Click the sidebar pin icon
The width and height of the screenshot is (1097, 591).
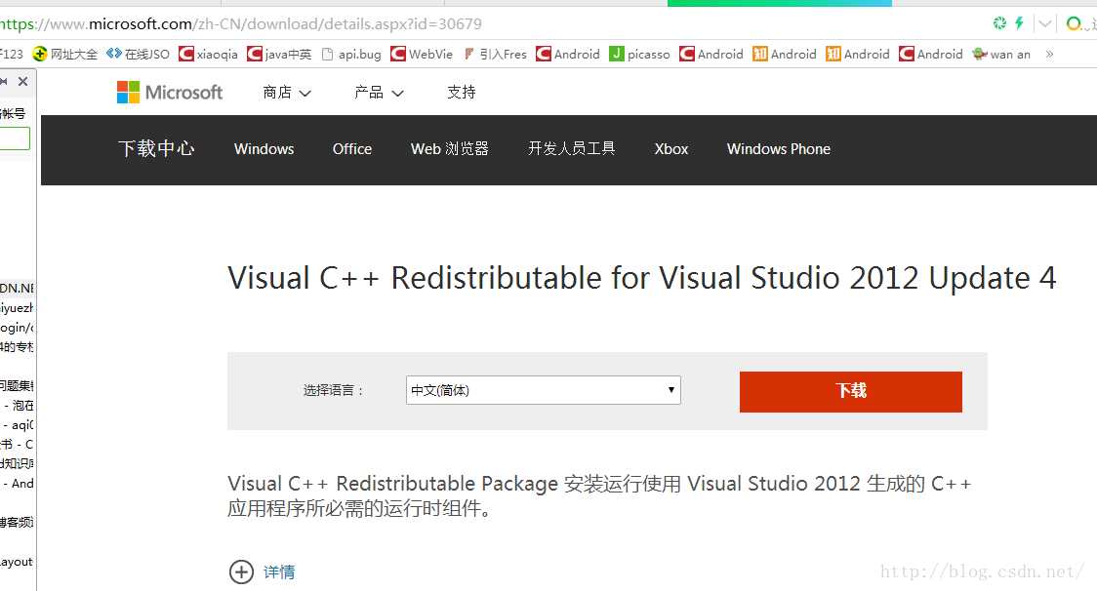[x=4, y=81]
